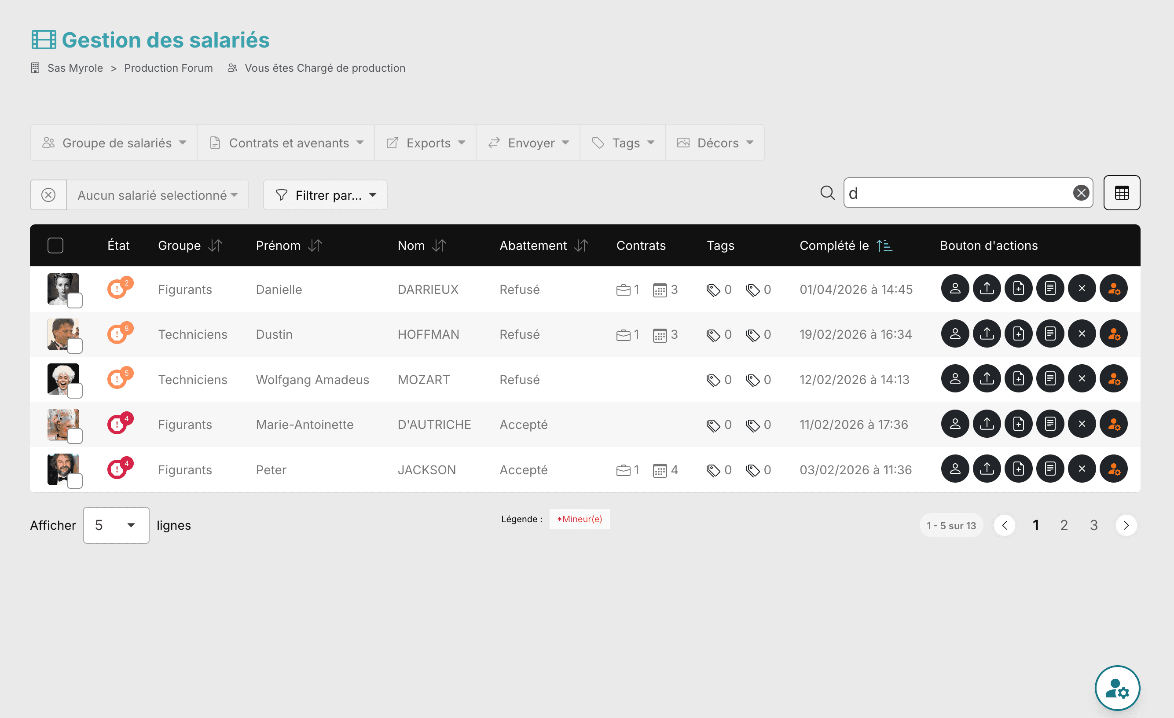Sort table by Prénom arrows
This screenshot has width=1174, height=718.
coord(315,246)
